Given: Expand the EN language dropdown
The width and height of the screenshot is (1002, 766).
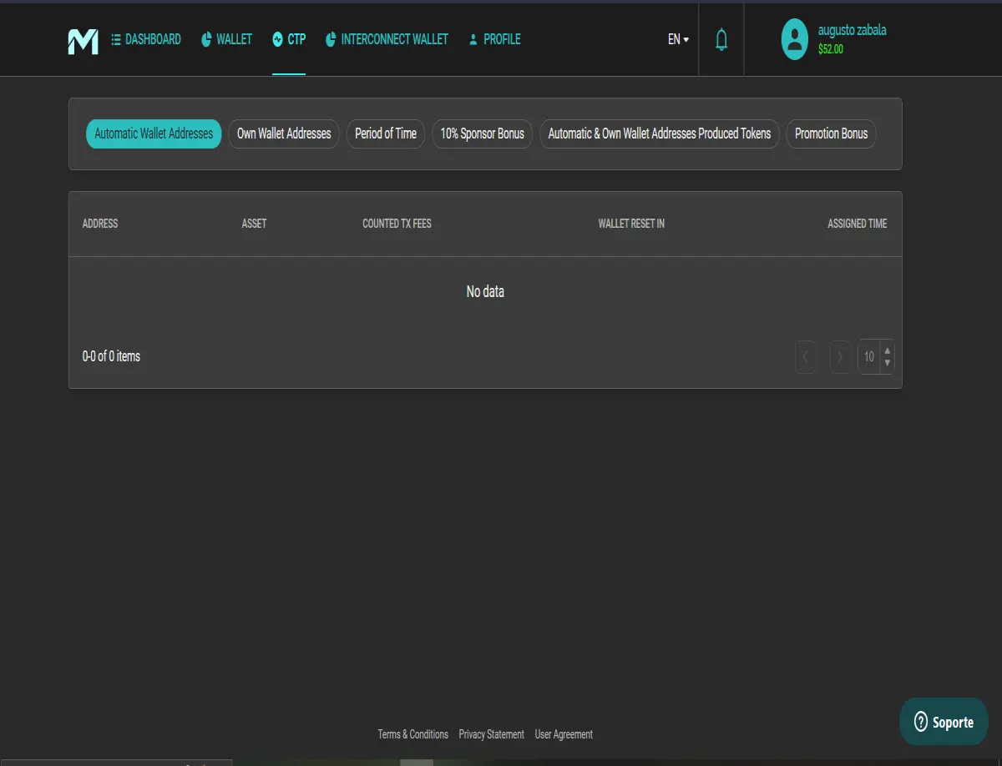Looking at the screenshot, I should coord(678,39).
